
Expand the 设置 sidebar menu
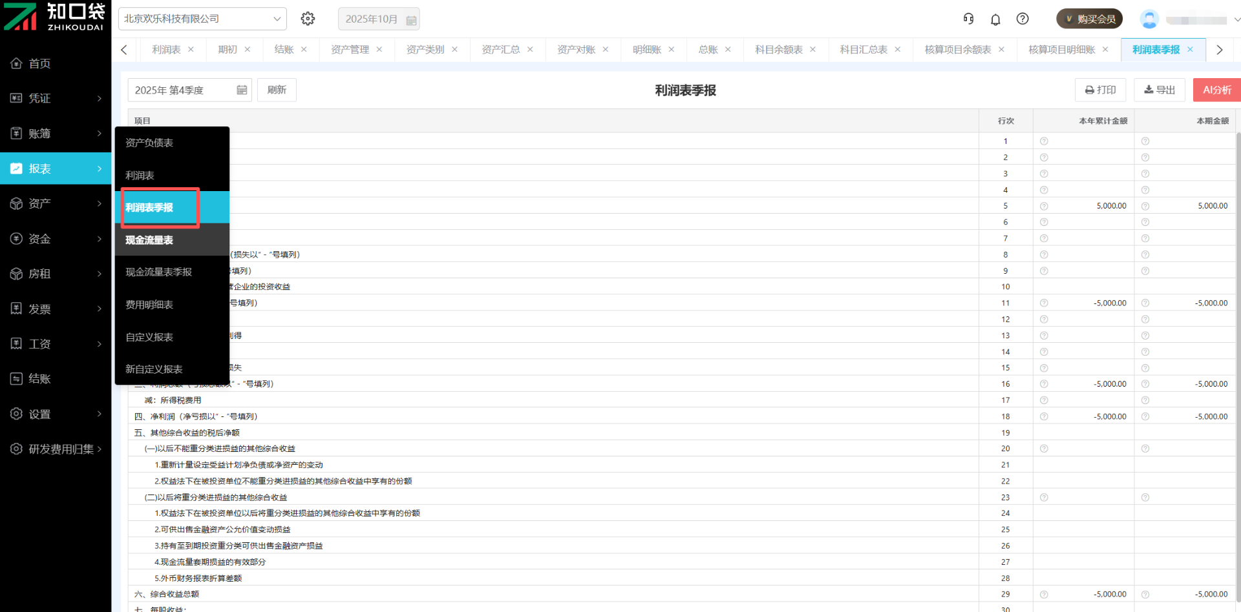click(x=56, y=414)
